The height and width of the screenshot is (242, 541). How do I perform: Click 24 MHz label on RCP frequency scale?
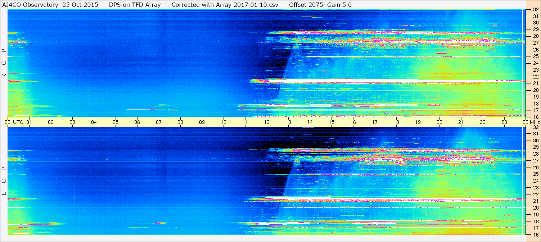click(x=535, y=63)
